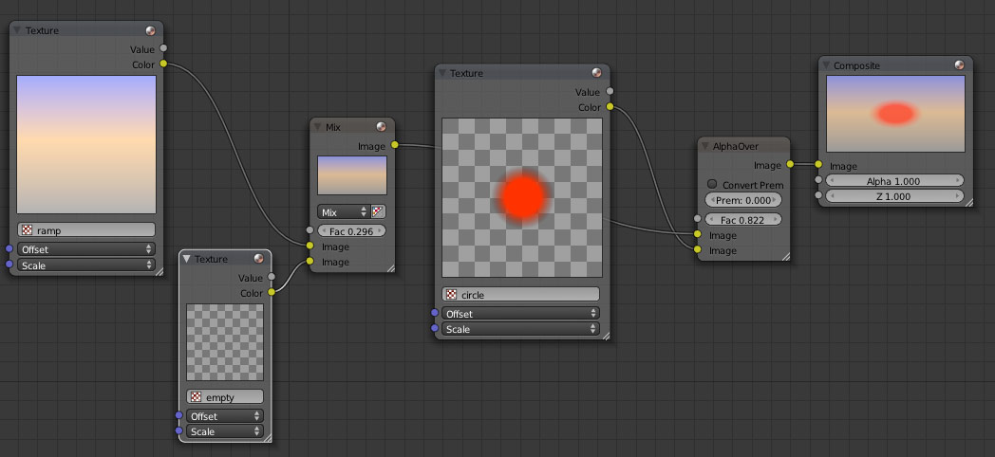Toggle preview sphere icon on ramp Texture node
995x457 pixels.
pyautogui.click(x=150, y=30)
